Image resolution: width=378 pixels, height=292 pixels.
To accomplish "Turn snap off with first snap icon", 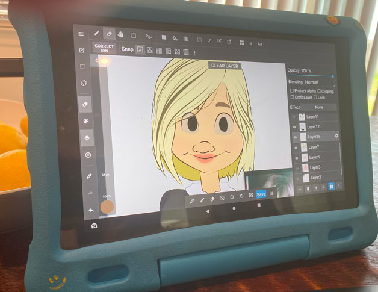I will [x=140, y=49].
